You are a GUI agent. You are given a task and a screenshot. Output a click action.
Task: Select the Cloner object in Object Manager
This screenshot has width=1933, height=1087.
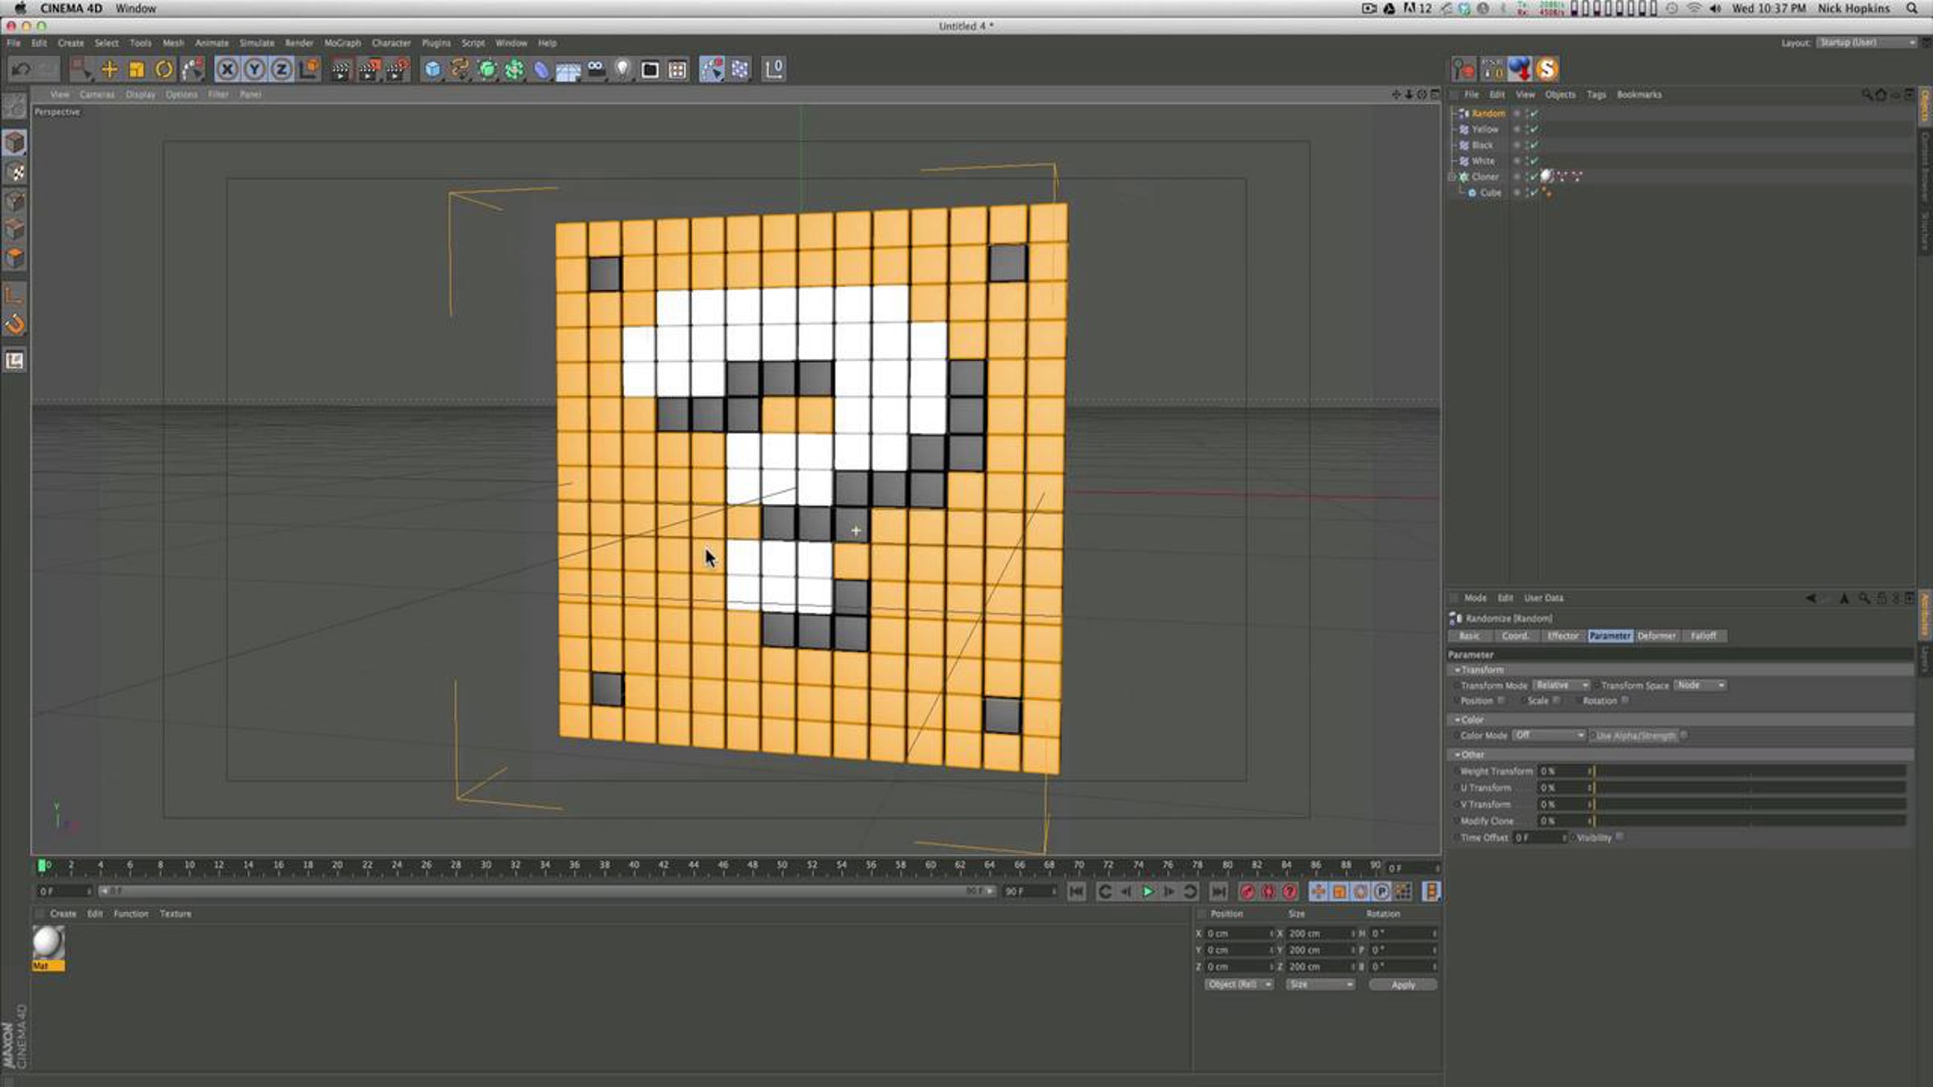1484,176
